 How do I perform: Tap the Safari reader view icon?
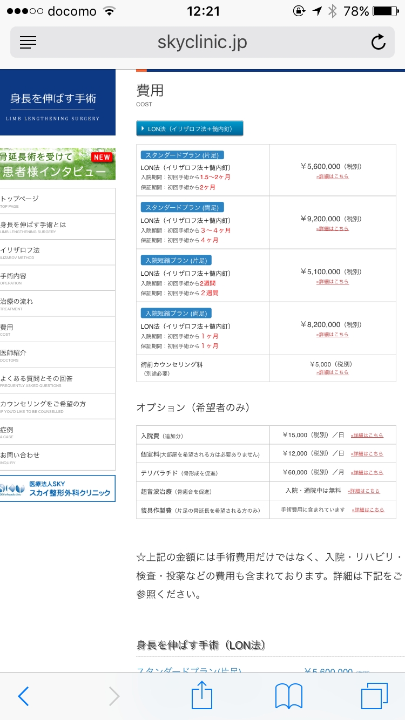pyautogui.click(x=28, y=42)
